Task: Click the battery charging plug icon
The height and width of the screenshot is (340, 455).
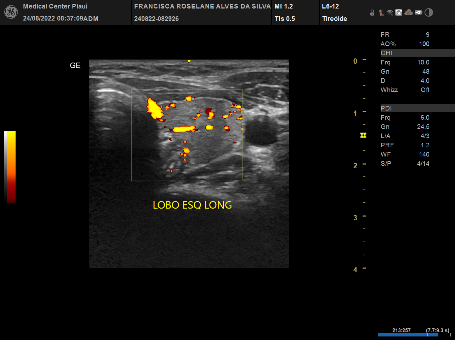Action: pos(419,13)
